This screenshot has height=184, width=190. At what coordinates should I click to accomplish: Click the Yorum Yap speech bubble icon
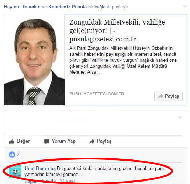click(47, 141)
